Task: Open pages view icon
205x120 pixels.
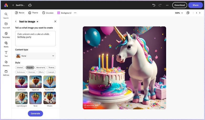Action: pos(188,13)
